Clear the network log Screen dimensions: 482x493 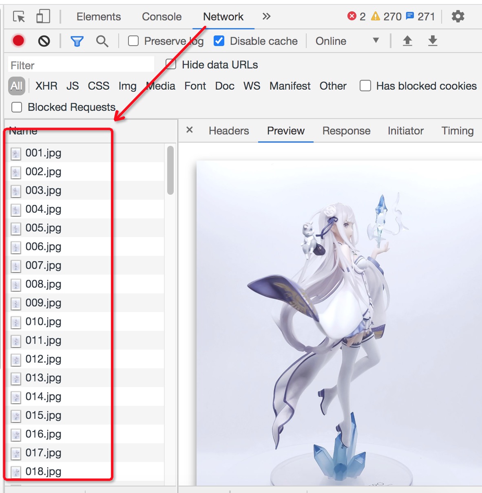44,41
